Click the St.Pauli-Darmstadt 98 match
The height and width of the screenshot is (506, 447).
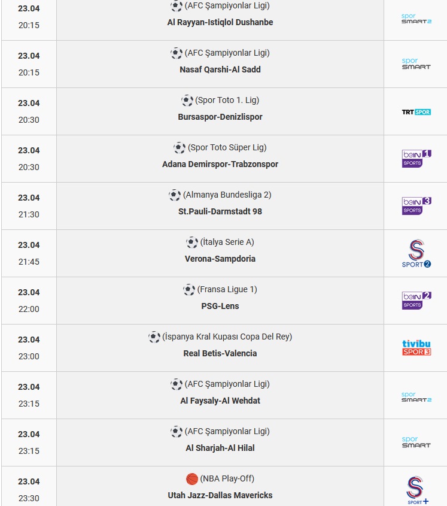220,212
